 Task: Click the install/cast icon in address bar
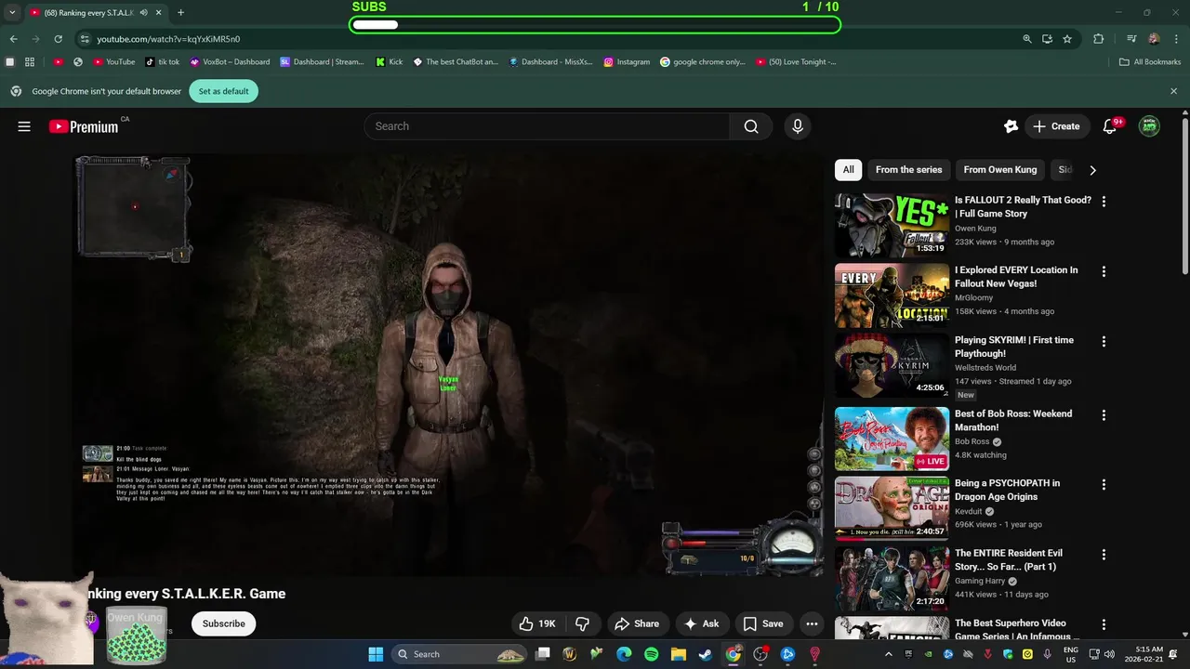point(1048,39)
